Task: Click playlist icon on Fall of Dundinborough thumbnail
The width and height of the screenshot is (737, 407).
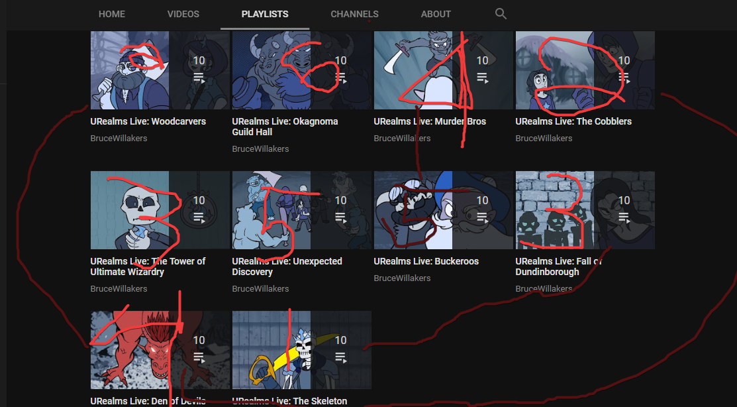Action: (624, 217)
